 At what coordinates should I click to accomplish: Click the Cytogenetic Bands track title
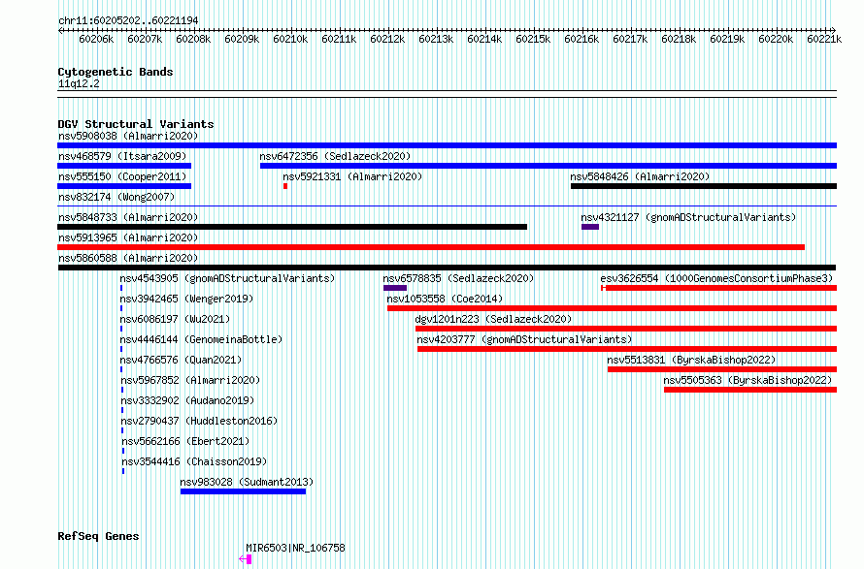[x=116, y=72]
